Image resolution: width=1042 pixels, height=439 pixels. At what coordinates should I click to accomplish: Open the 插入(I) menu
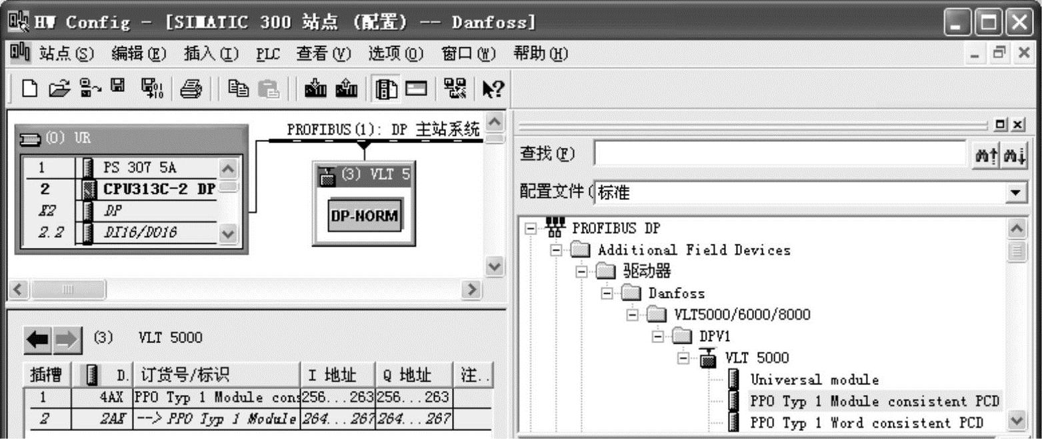pyautogui.click(x=211, y=53)
